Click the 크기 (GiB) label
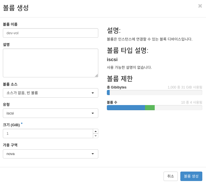Viewport: 206px width, 185px height. pyautogui.click(x=11, y=125)
